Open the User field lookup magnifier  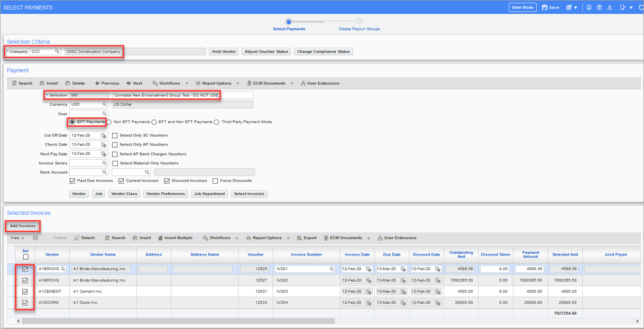[104, 114]
